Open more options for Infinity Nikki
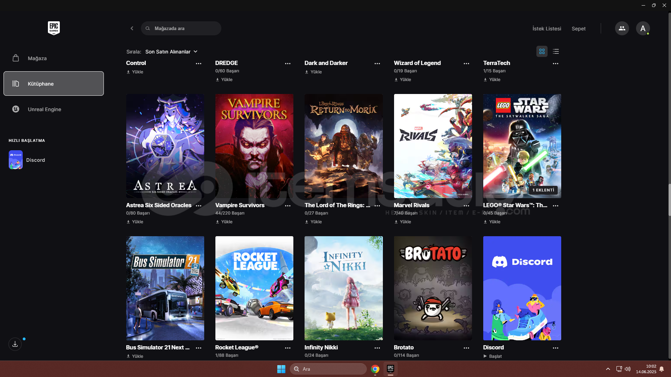Screen dimensions: 671x377 377,348
